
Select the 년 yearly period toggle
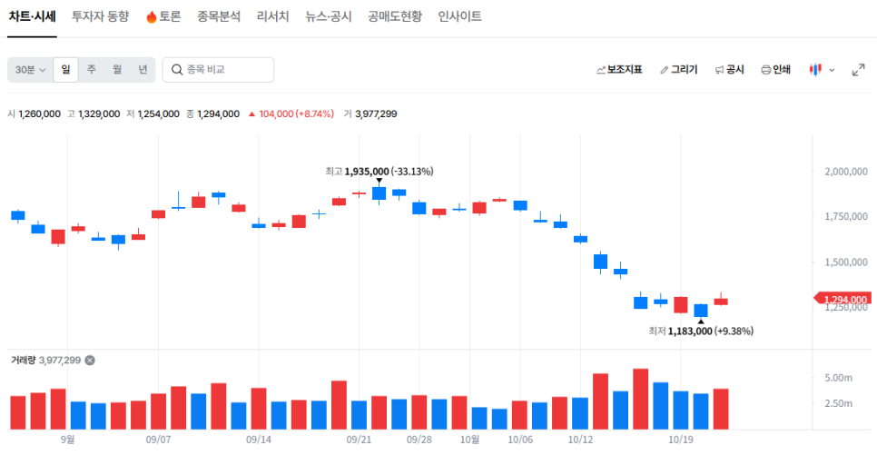click(143, 70)
